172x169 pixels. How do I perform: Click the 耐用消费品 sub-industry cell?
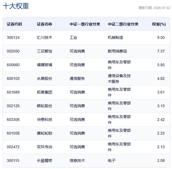click(117, 51)
